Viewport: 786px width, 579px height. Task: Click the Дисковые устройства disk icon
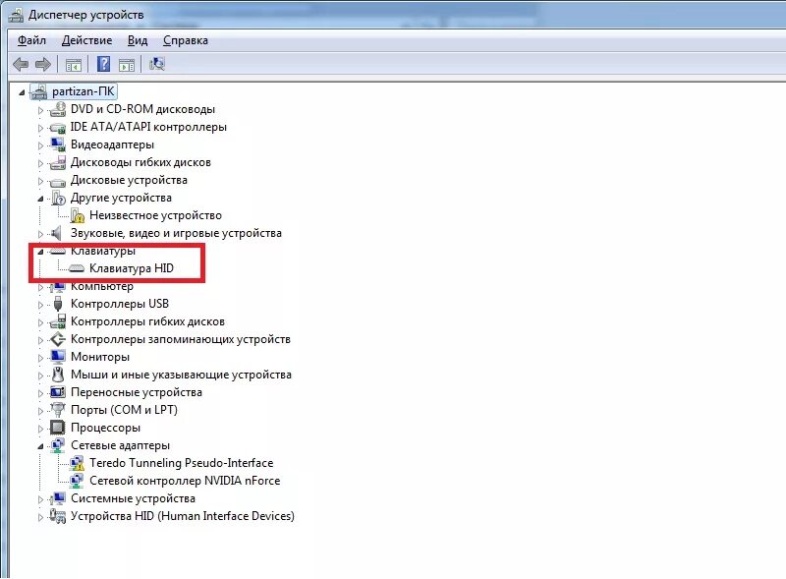pos(58,181)
